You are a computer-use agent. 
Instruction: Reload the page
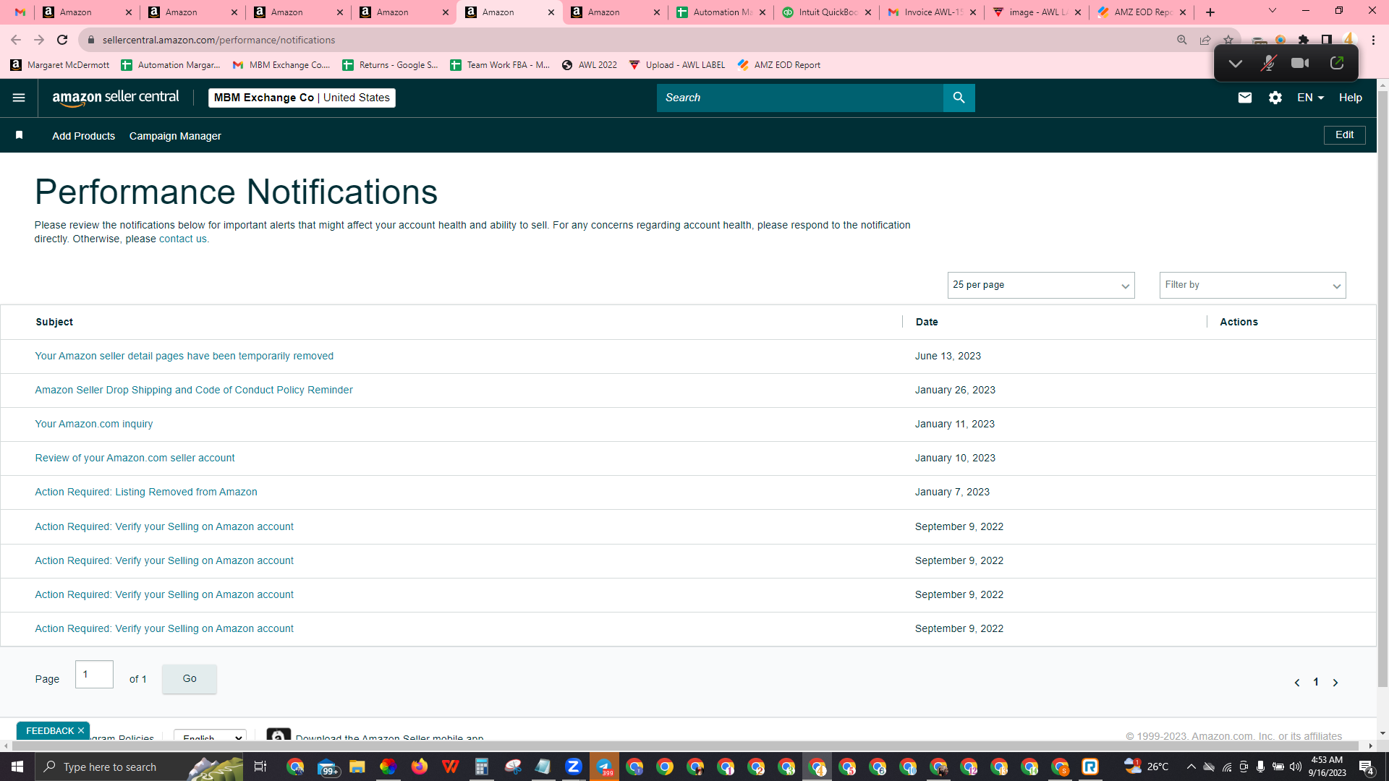pos(62,40)
